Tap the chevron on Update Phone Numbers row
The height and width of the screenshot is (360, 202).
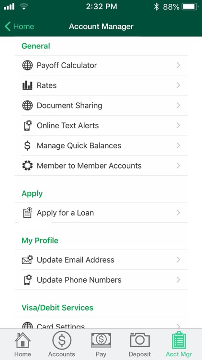coord(179,280)
